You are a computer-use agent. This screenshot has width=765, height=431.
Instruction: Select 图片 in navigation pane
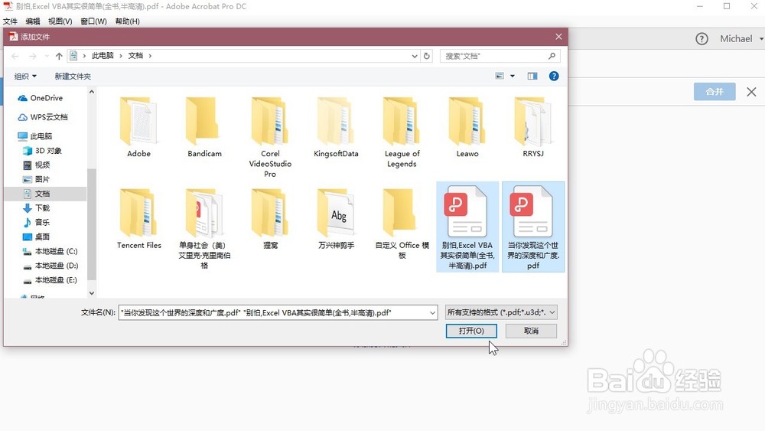tap(37, 179)
